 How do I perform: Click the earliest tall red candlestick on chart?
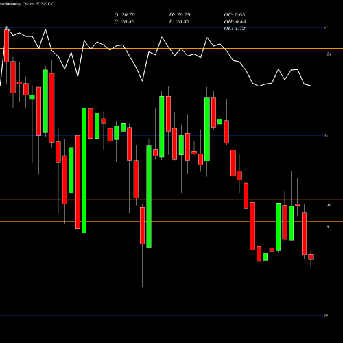(x=6, y=46)
